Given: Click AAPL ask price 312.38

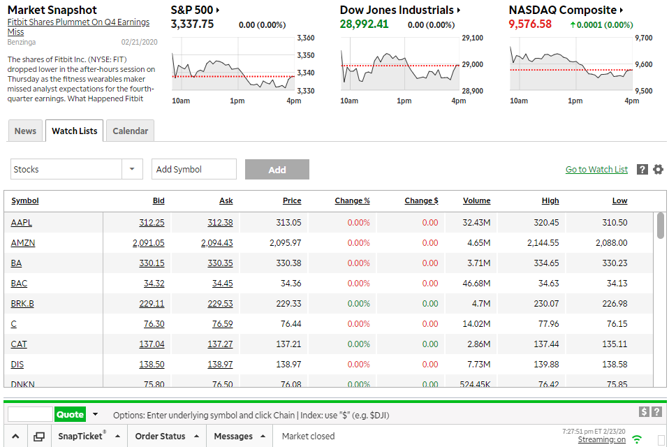Looking at the screenshot, I should pos(220,223).
